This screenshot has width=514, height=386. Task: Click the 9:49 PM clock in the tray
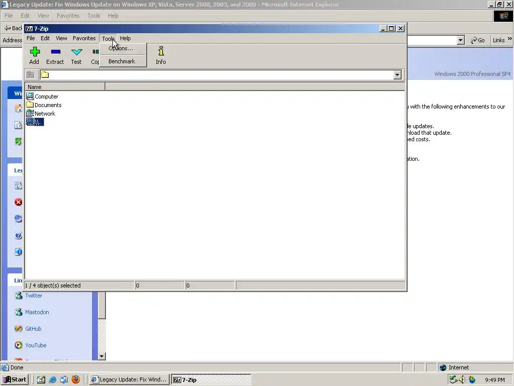coord(495,380)
